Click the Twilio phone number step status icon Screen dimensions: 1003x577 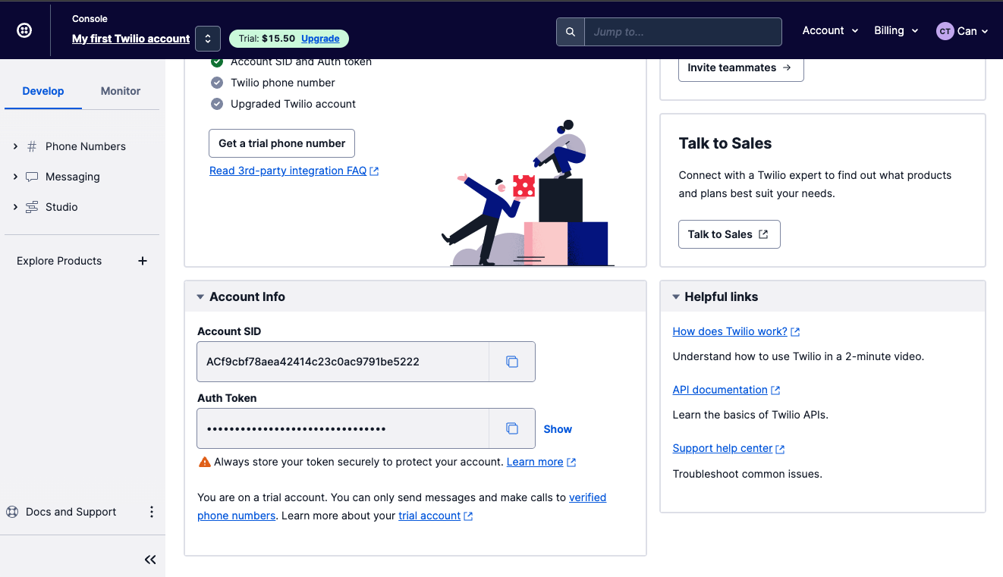coord(217,83)
